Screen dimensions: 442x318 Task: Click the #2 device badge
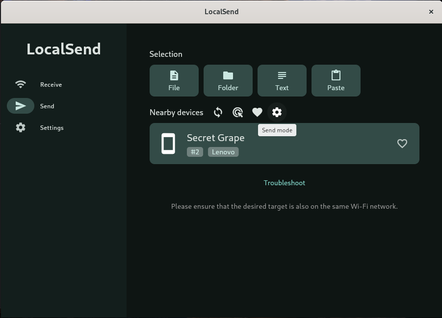[195, 152]
